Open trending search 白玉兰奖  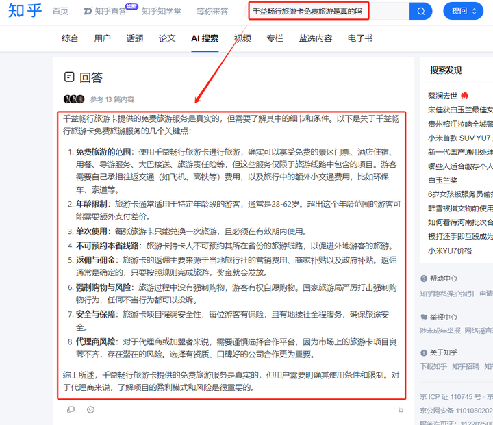click(x=443, y=181)
